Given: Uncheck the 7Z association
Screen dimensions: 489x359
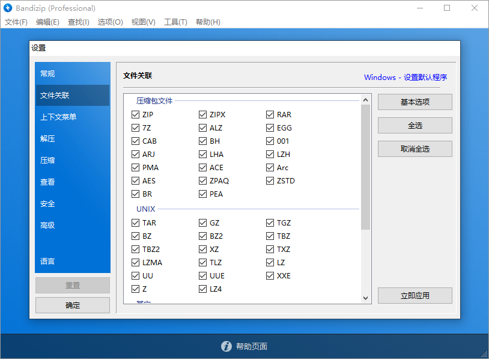Looking at the screenshot, I should [x=135, y=127].
